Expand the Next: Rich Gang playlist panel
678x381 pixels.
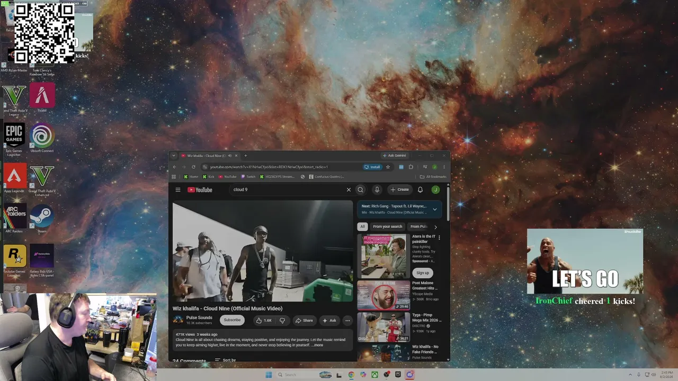click(x=435, y=210)
